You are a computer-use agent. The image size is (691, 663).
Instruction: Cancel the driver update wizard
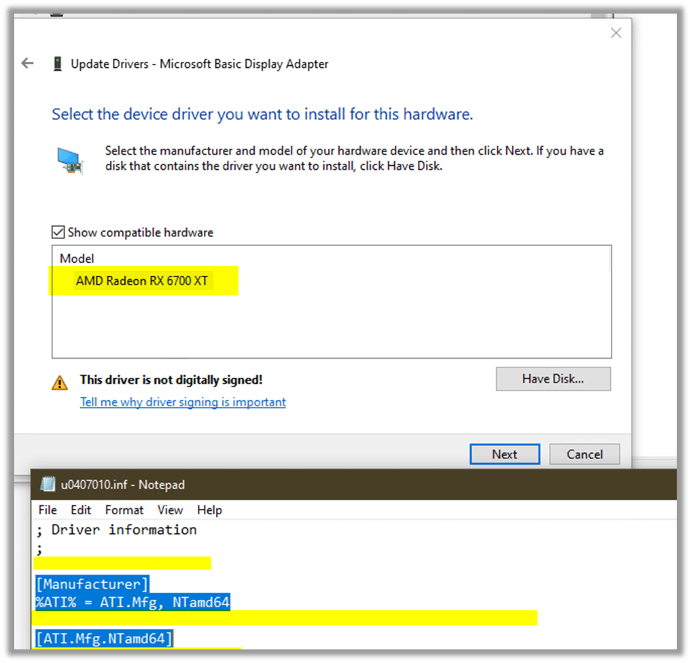coord(584,454)
